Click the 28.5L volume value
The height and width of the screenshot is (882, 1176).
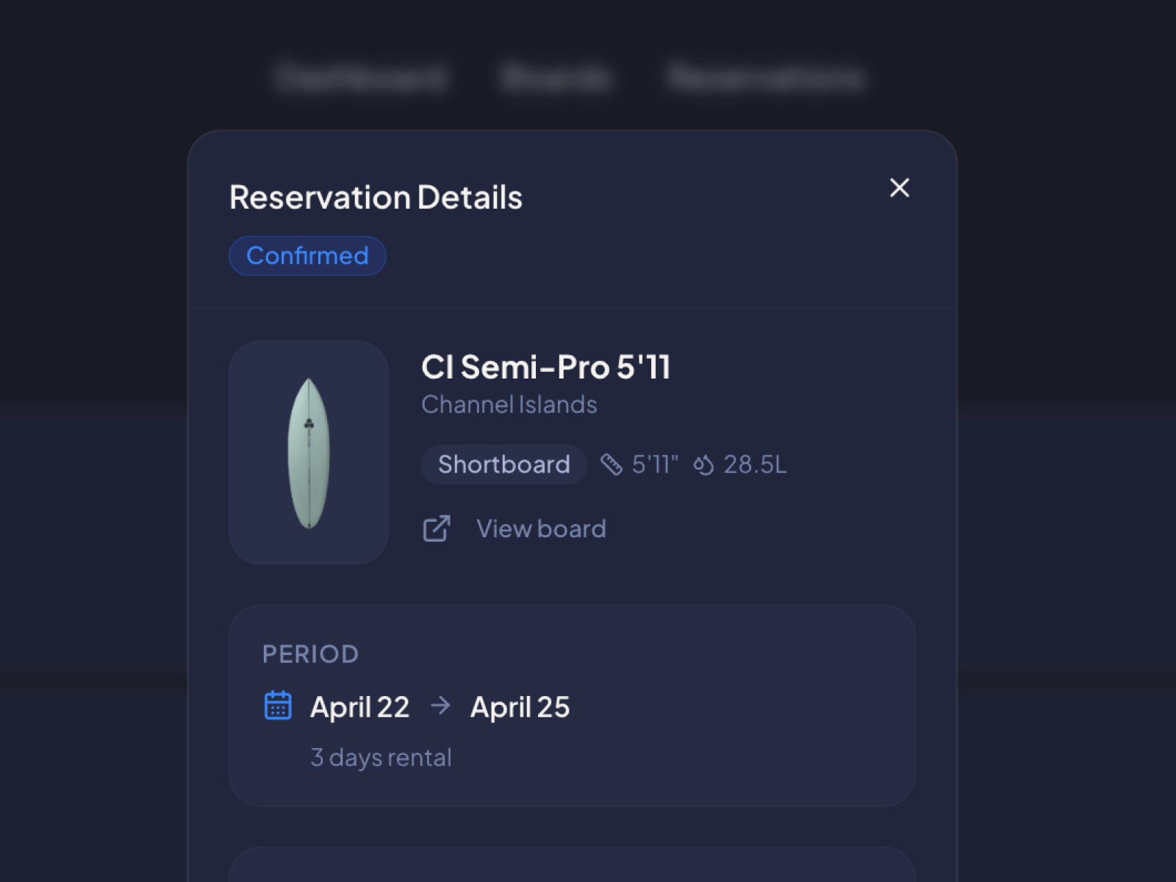point(754,464)
